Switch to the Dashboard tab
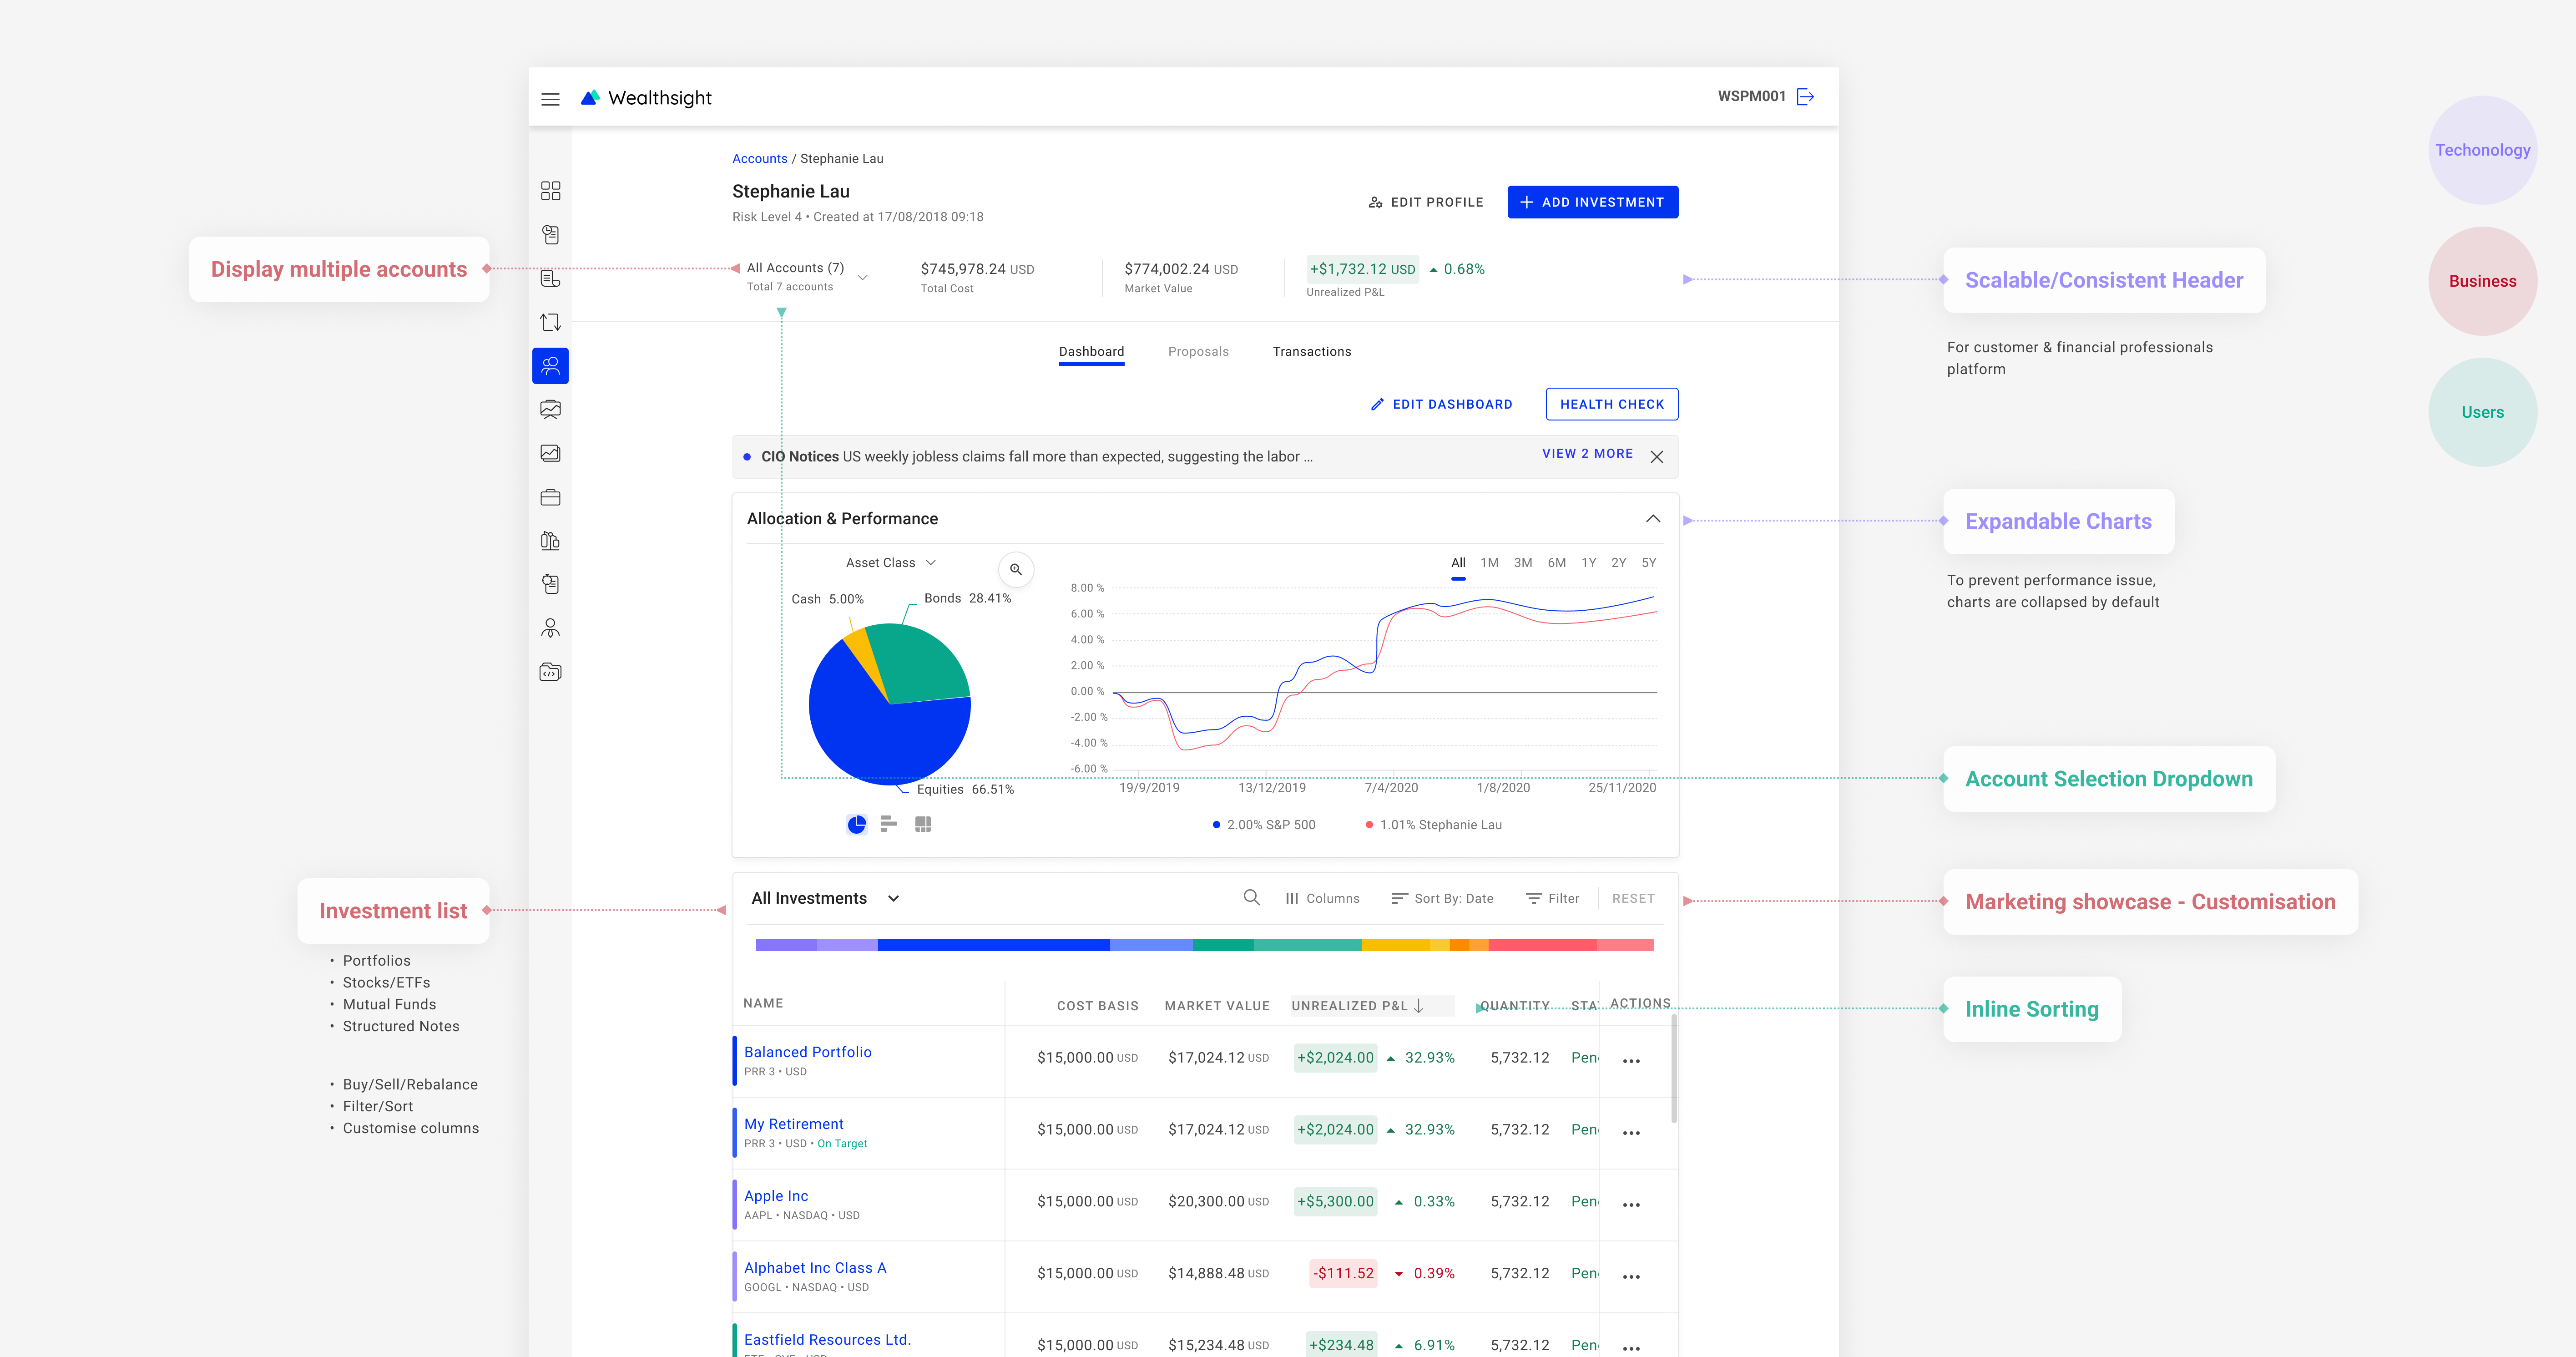Viewport: 2576px width, 1357px height. tap(1091, 352)
